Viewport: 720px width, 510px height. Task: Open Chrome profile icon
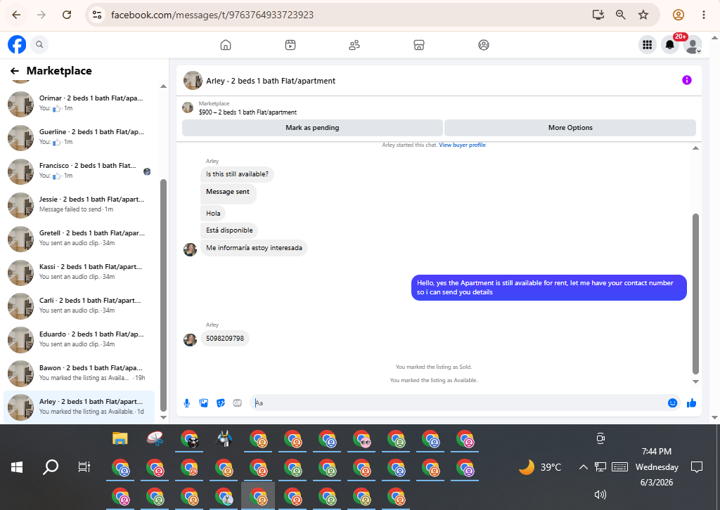pyautogui.click(x=679, y=15)
